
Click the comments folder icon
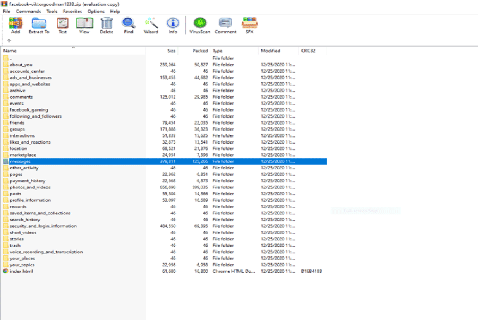[x=6, y=97]
